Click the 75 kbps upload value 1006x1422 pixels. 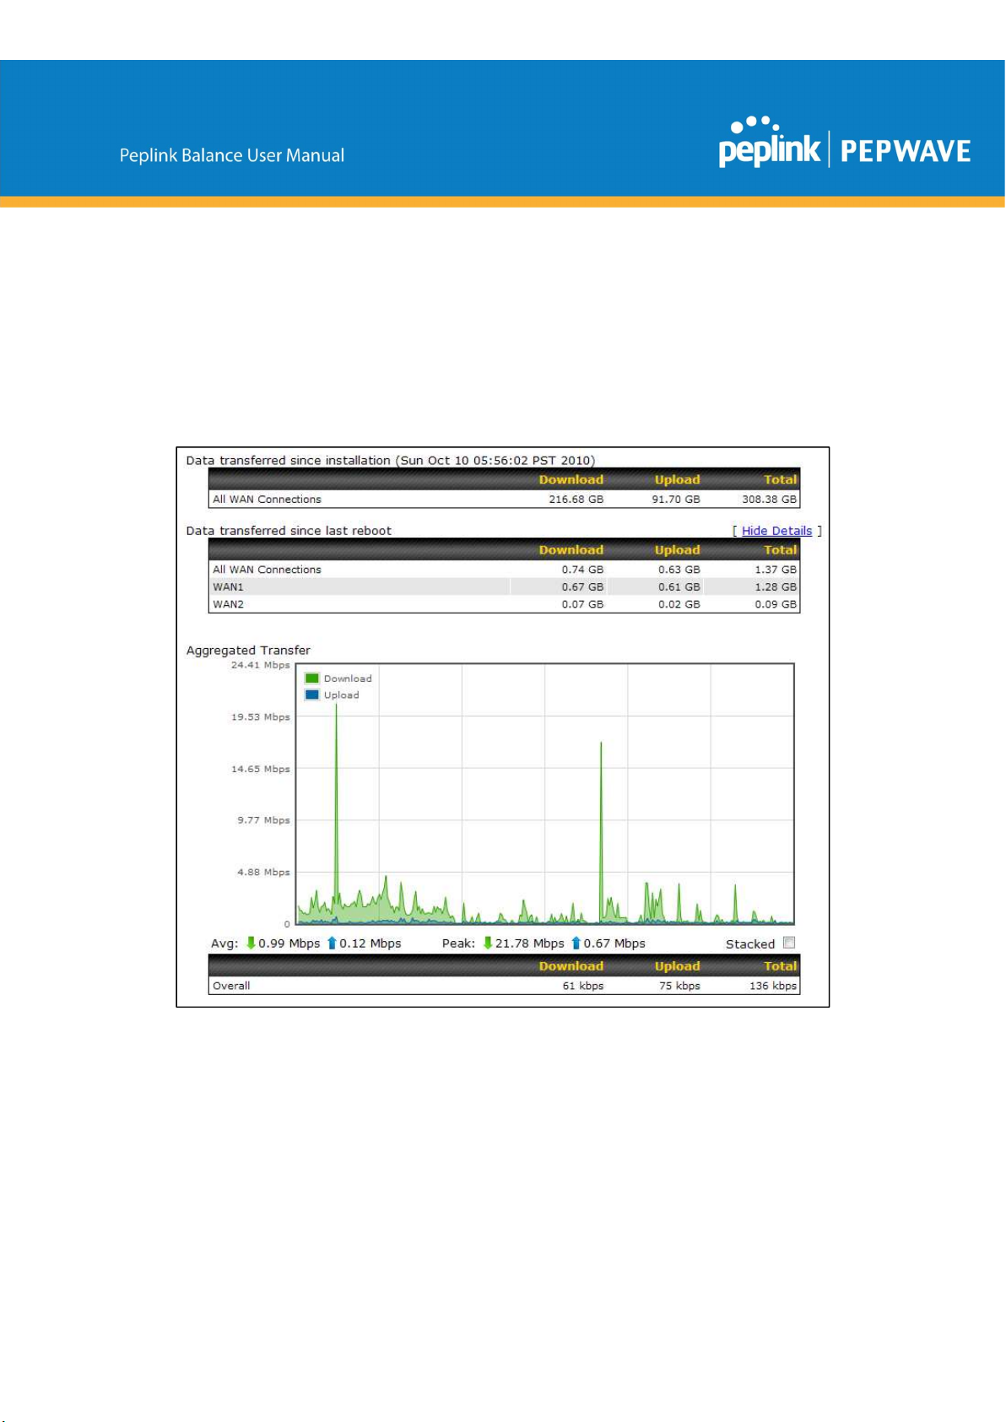point(679,986)
